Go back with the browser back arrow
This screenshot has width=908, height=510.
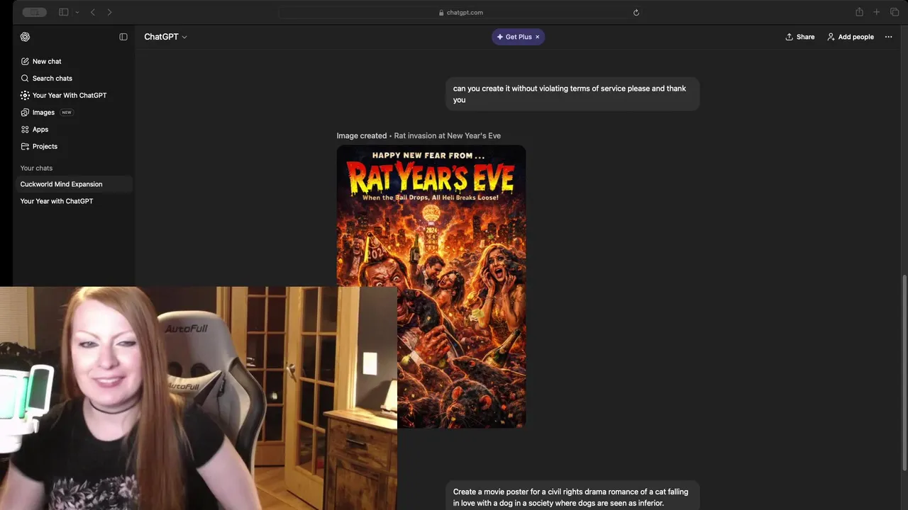92,12
